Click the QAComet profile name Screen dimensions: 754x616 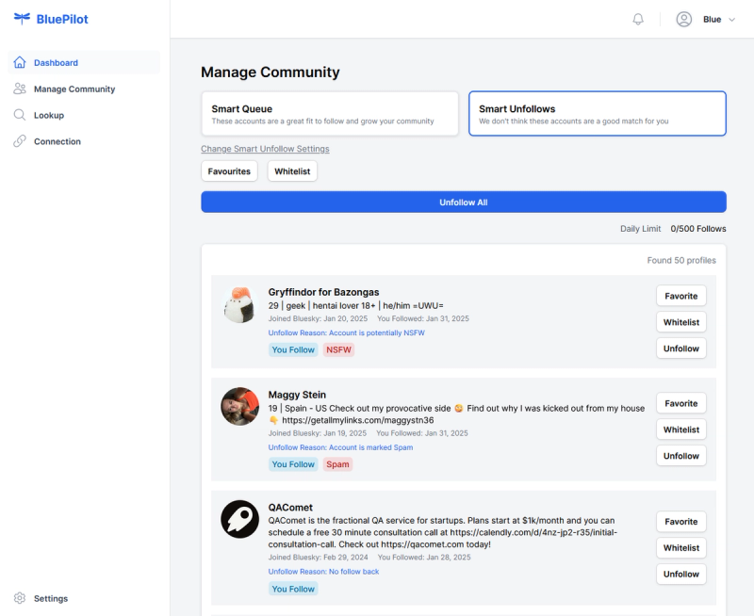pos(290,508)
